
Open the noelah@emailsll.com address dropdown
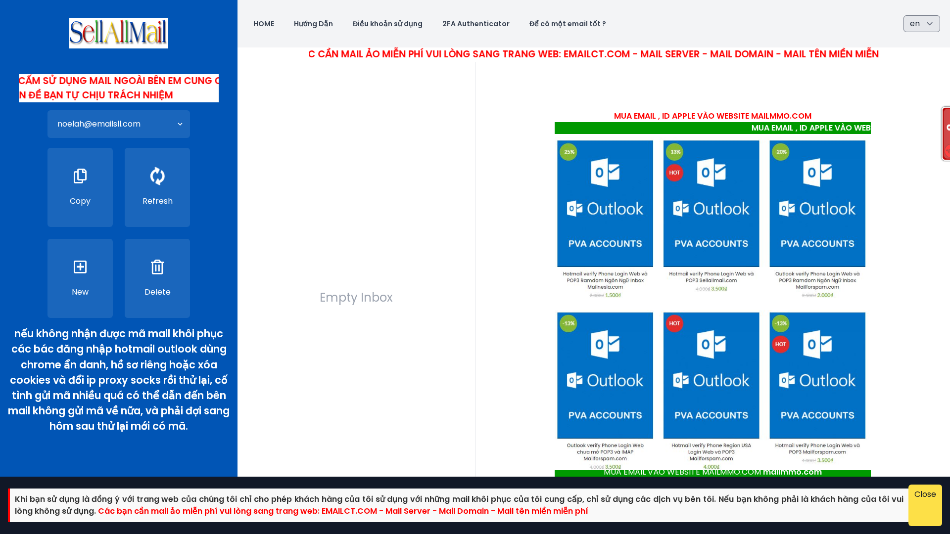pos(119,124)
